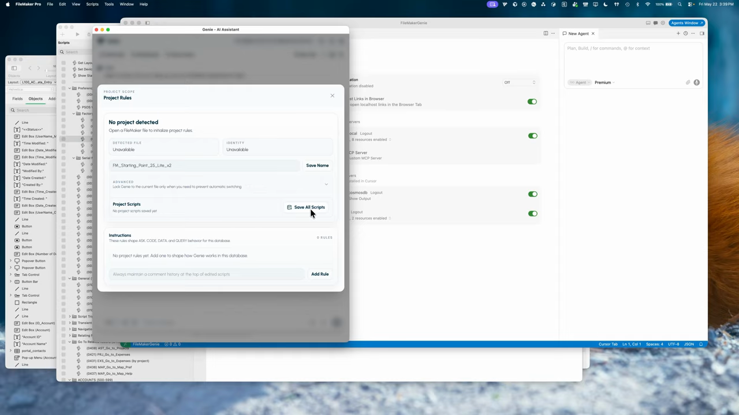
Task: Click Spaces: 4 in status bar
Action: point(655,344)
